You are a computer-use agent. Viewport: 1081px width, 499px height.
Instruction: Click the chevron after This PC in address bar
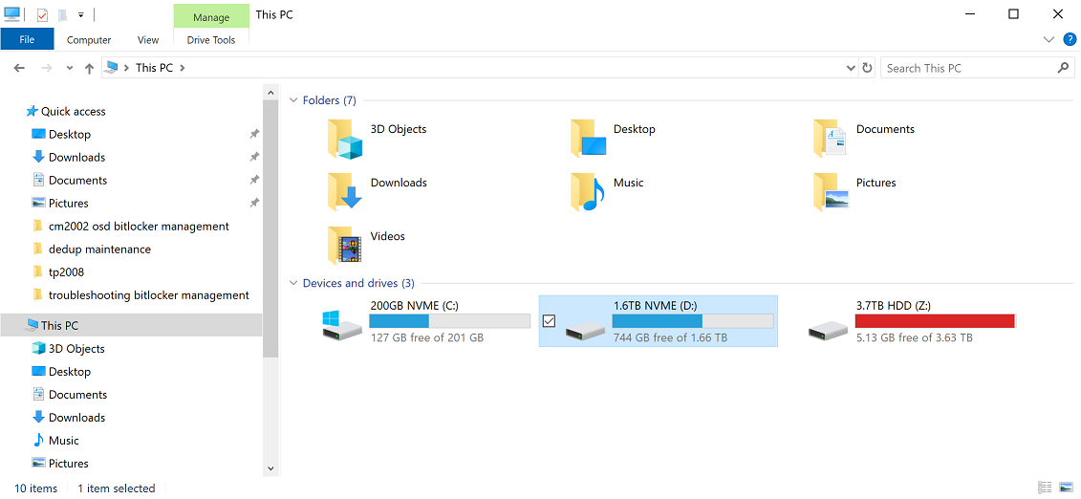click(x=182, y=68)
